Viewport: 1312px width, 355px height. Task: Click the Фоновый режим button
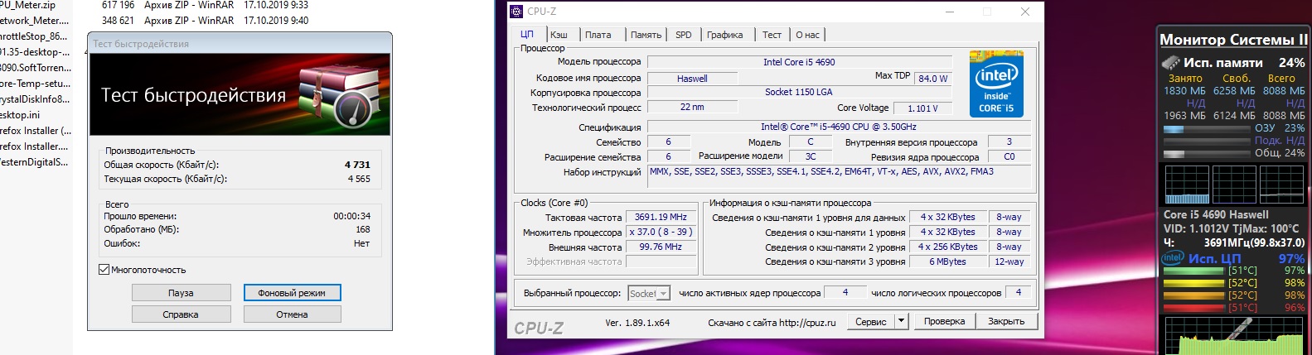[x=292, y=293]
